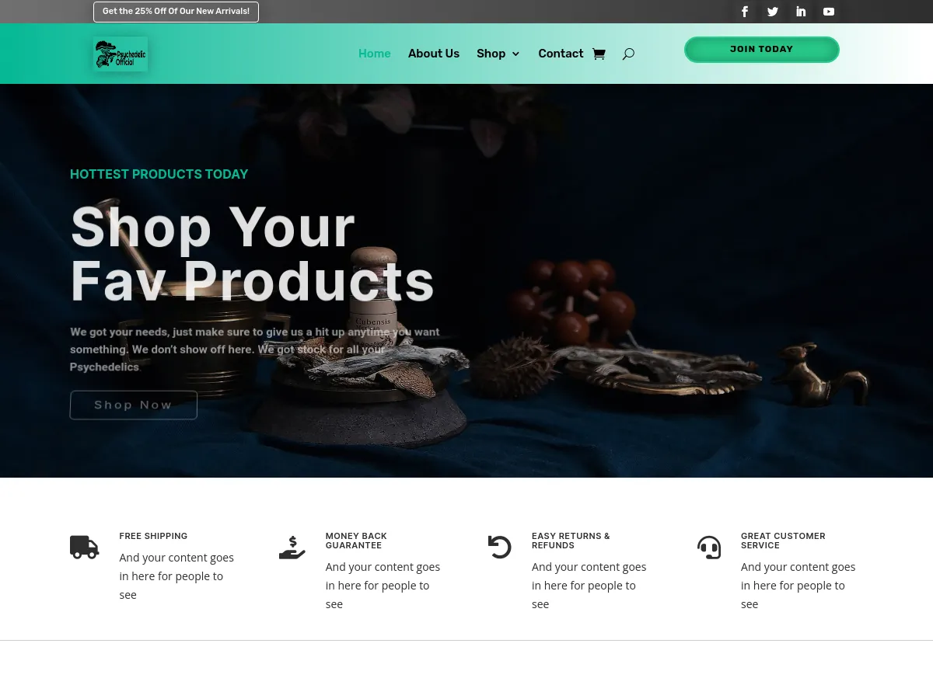The image size is (933, 699).
Task: Go to the Home menu item
Action: [x=375, y=54]
